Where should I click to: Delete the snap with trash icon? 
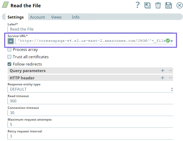click(158, 5)
